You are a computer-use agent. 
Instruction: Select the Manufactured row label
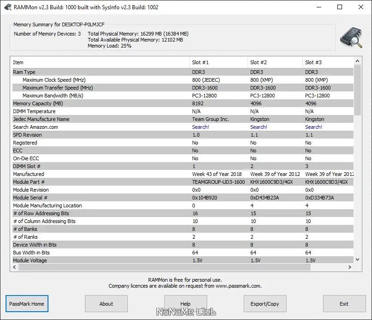[29, 174]
